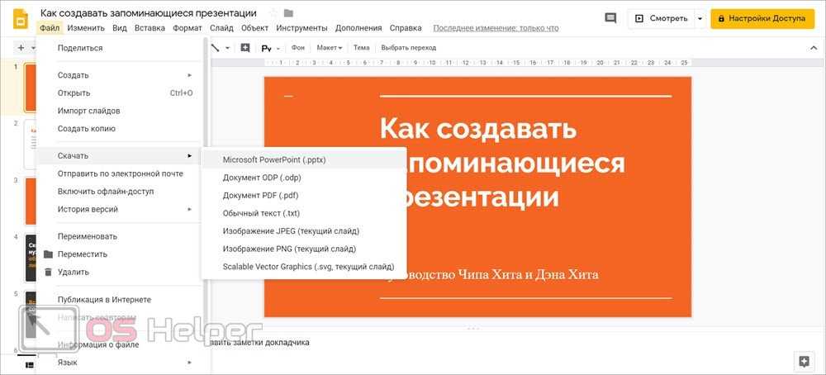
Task: Open the Google Slides home logo
Action: pos(20,20)
